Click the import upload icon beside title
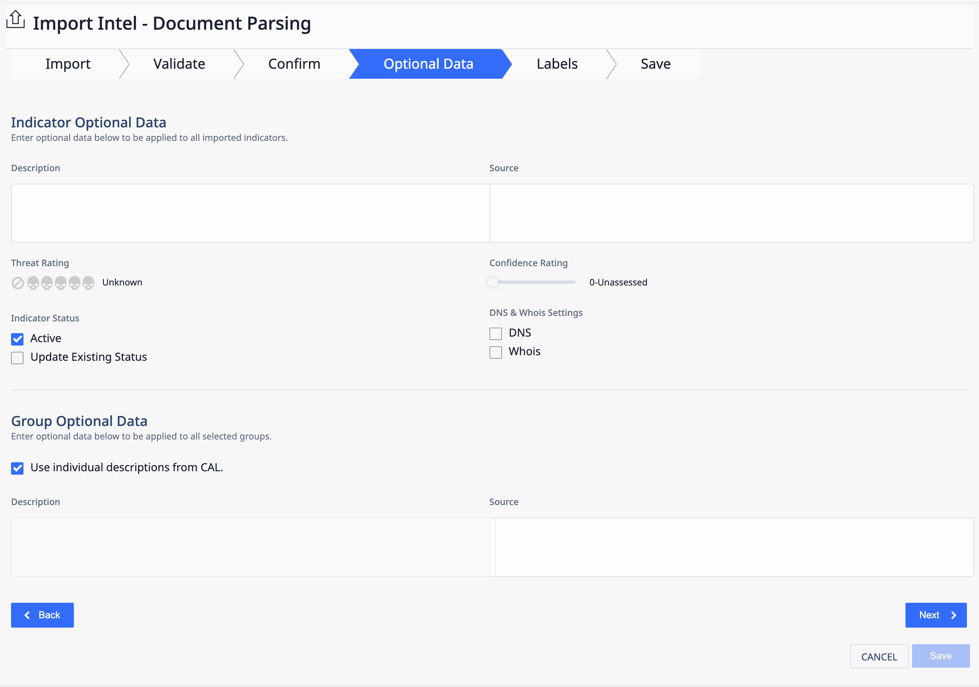The width and height of the screenshot is (979, 687). [16, 20]
